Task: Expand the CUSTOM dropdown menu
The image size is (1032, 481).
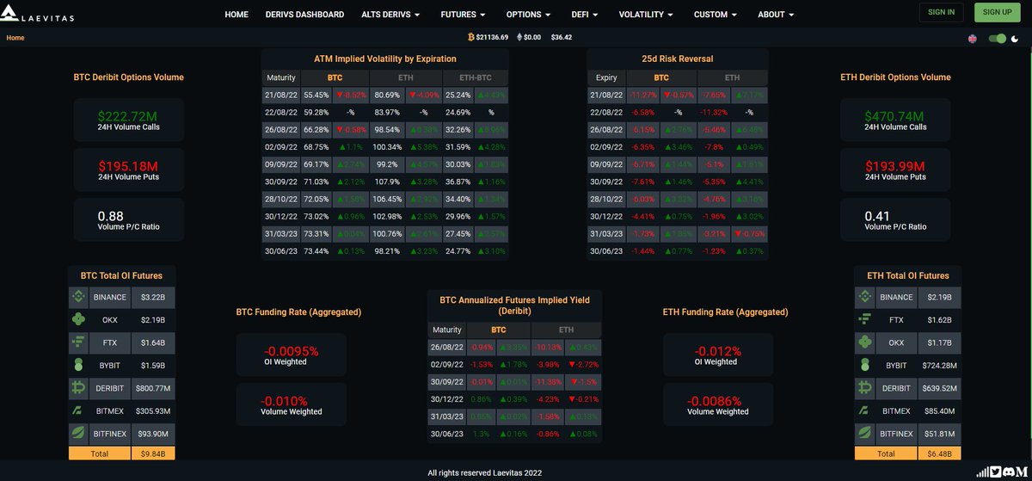Action: [716, 15]
